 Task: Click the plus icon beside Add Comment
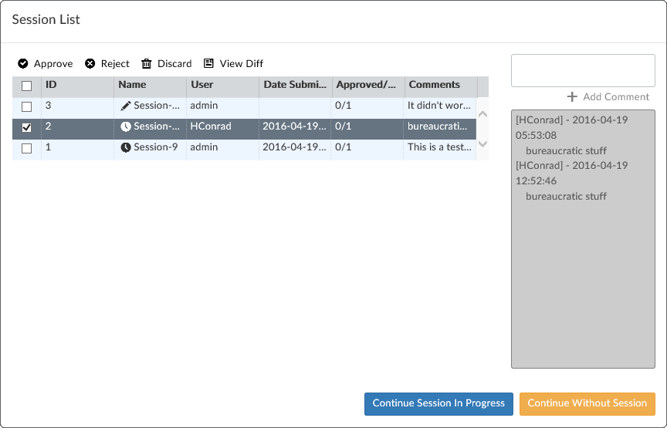pyautogui.click(x=572, y=97)
